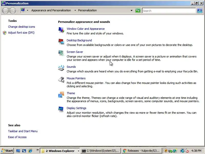
Task: Open the Sounds link
Action: point(71,67)
